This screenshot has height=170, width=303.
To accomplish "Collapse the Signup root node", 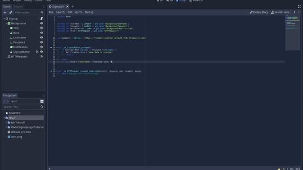I will tap(4, 19).
